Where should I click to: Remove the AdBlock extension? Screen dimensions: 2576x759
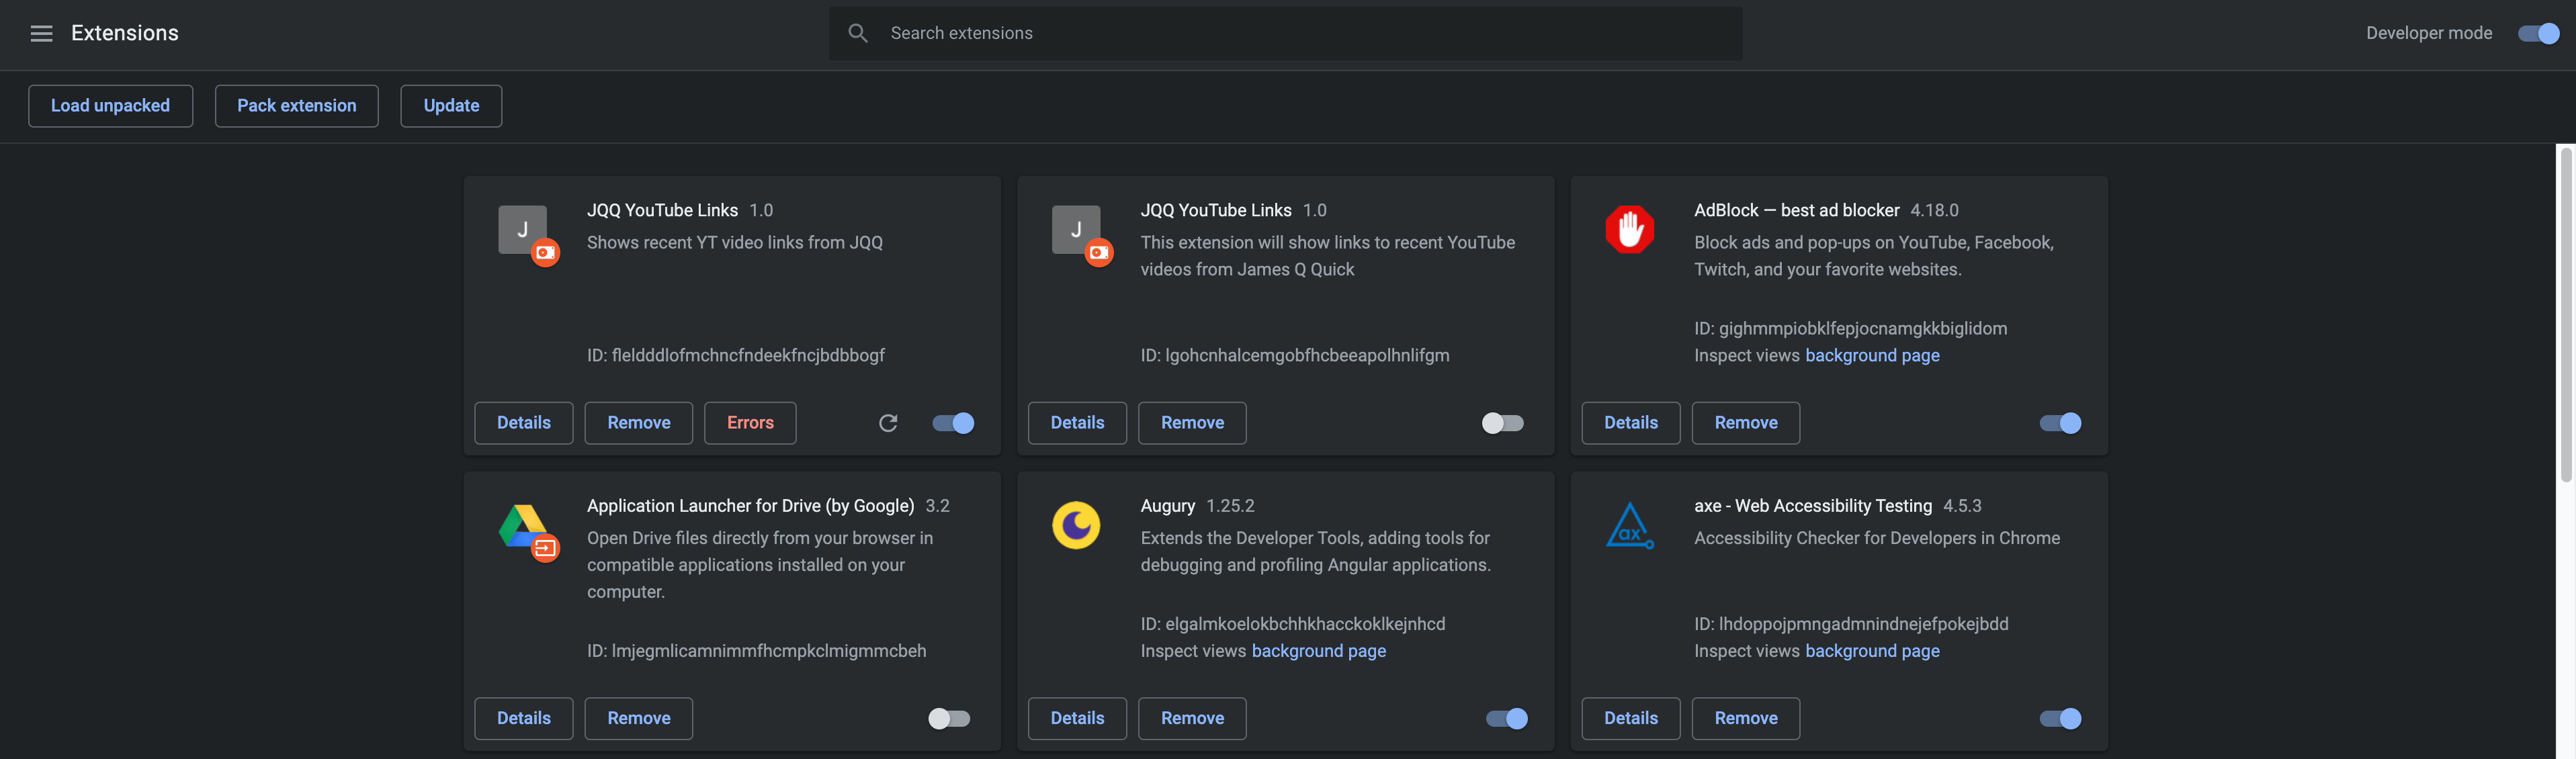[x=1745, y=423]
